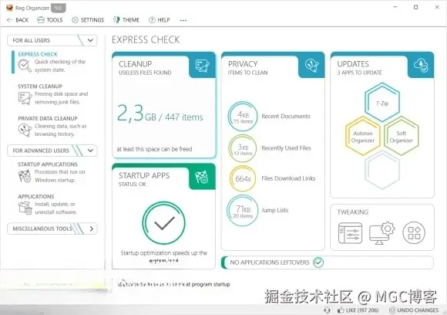447x315 pixels.
Task: Click the Startup Apps card corner icon
Action: tap(202, 178)
